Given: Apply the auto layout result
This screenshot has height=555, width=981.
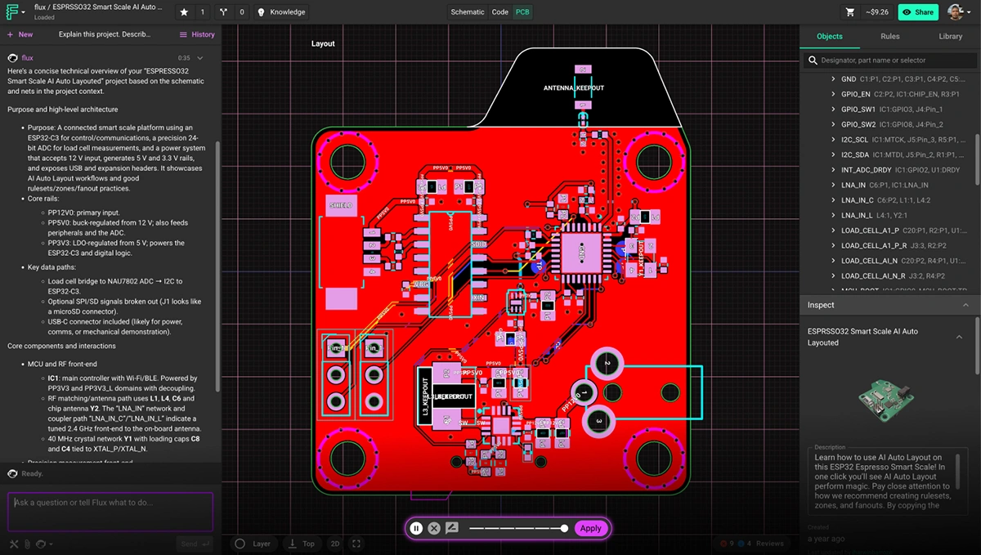Looking at the screenshot, I should point(590,528).
